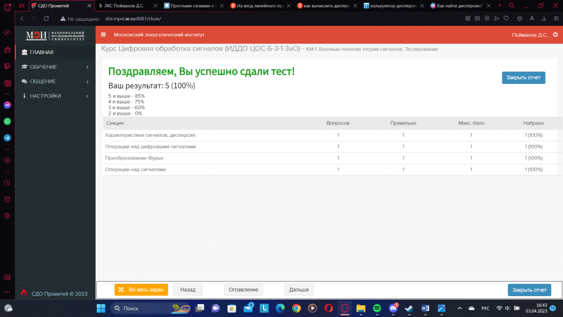Select ГЛАВНАЯ in the sidebar
Screen dimensions: 563x317
pos(42,52)
